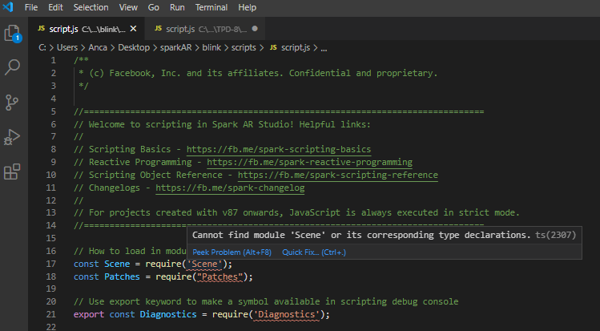600x331 pixels.
Task: Close the active script.js blink tab
Action: coord(133,29)
